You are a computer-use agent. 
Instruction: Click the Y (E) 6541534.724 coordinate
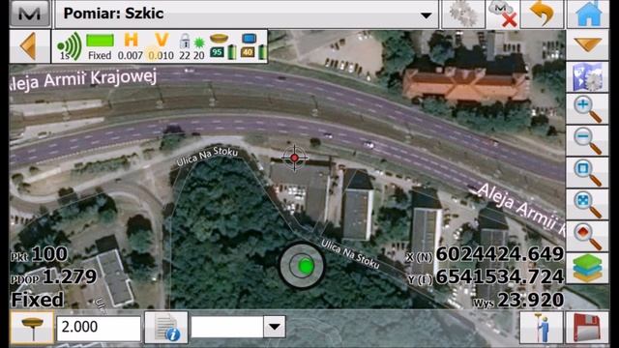[x=486, y=277]
